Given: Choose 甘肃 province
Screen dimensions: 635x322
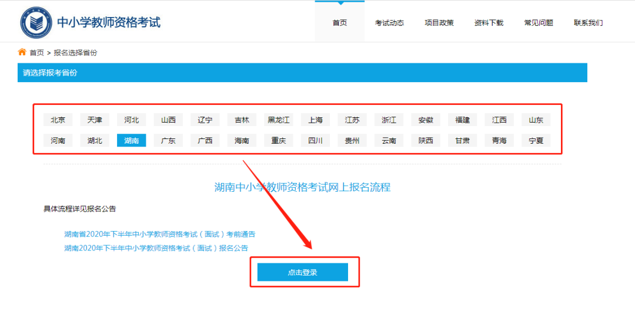Looking at the screenshot, I should (463, 141).
